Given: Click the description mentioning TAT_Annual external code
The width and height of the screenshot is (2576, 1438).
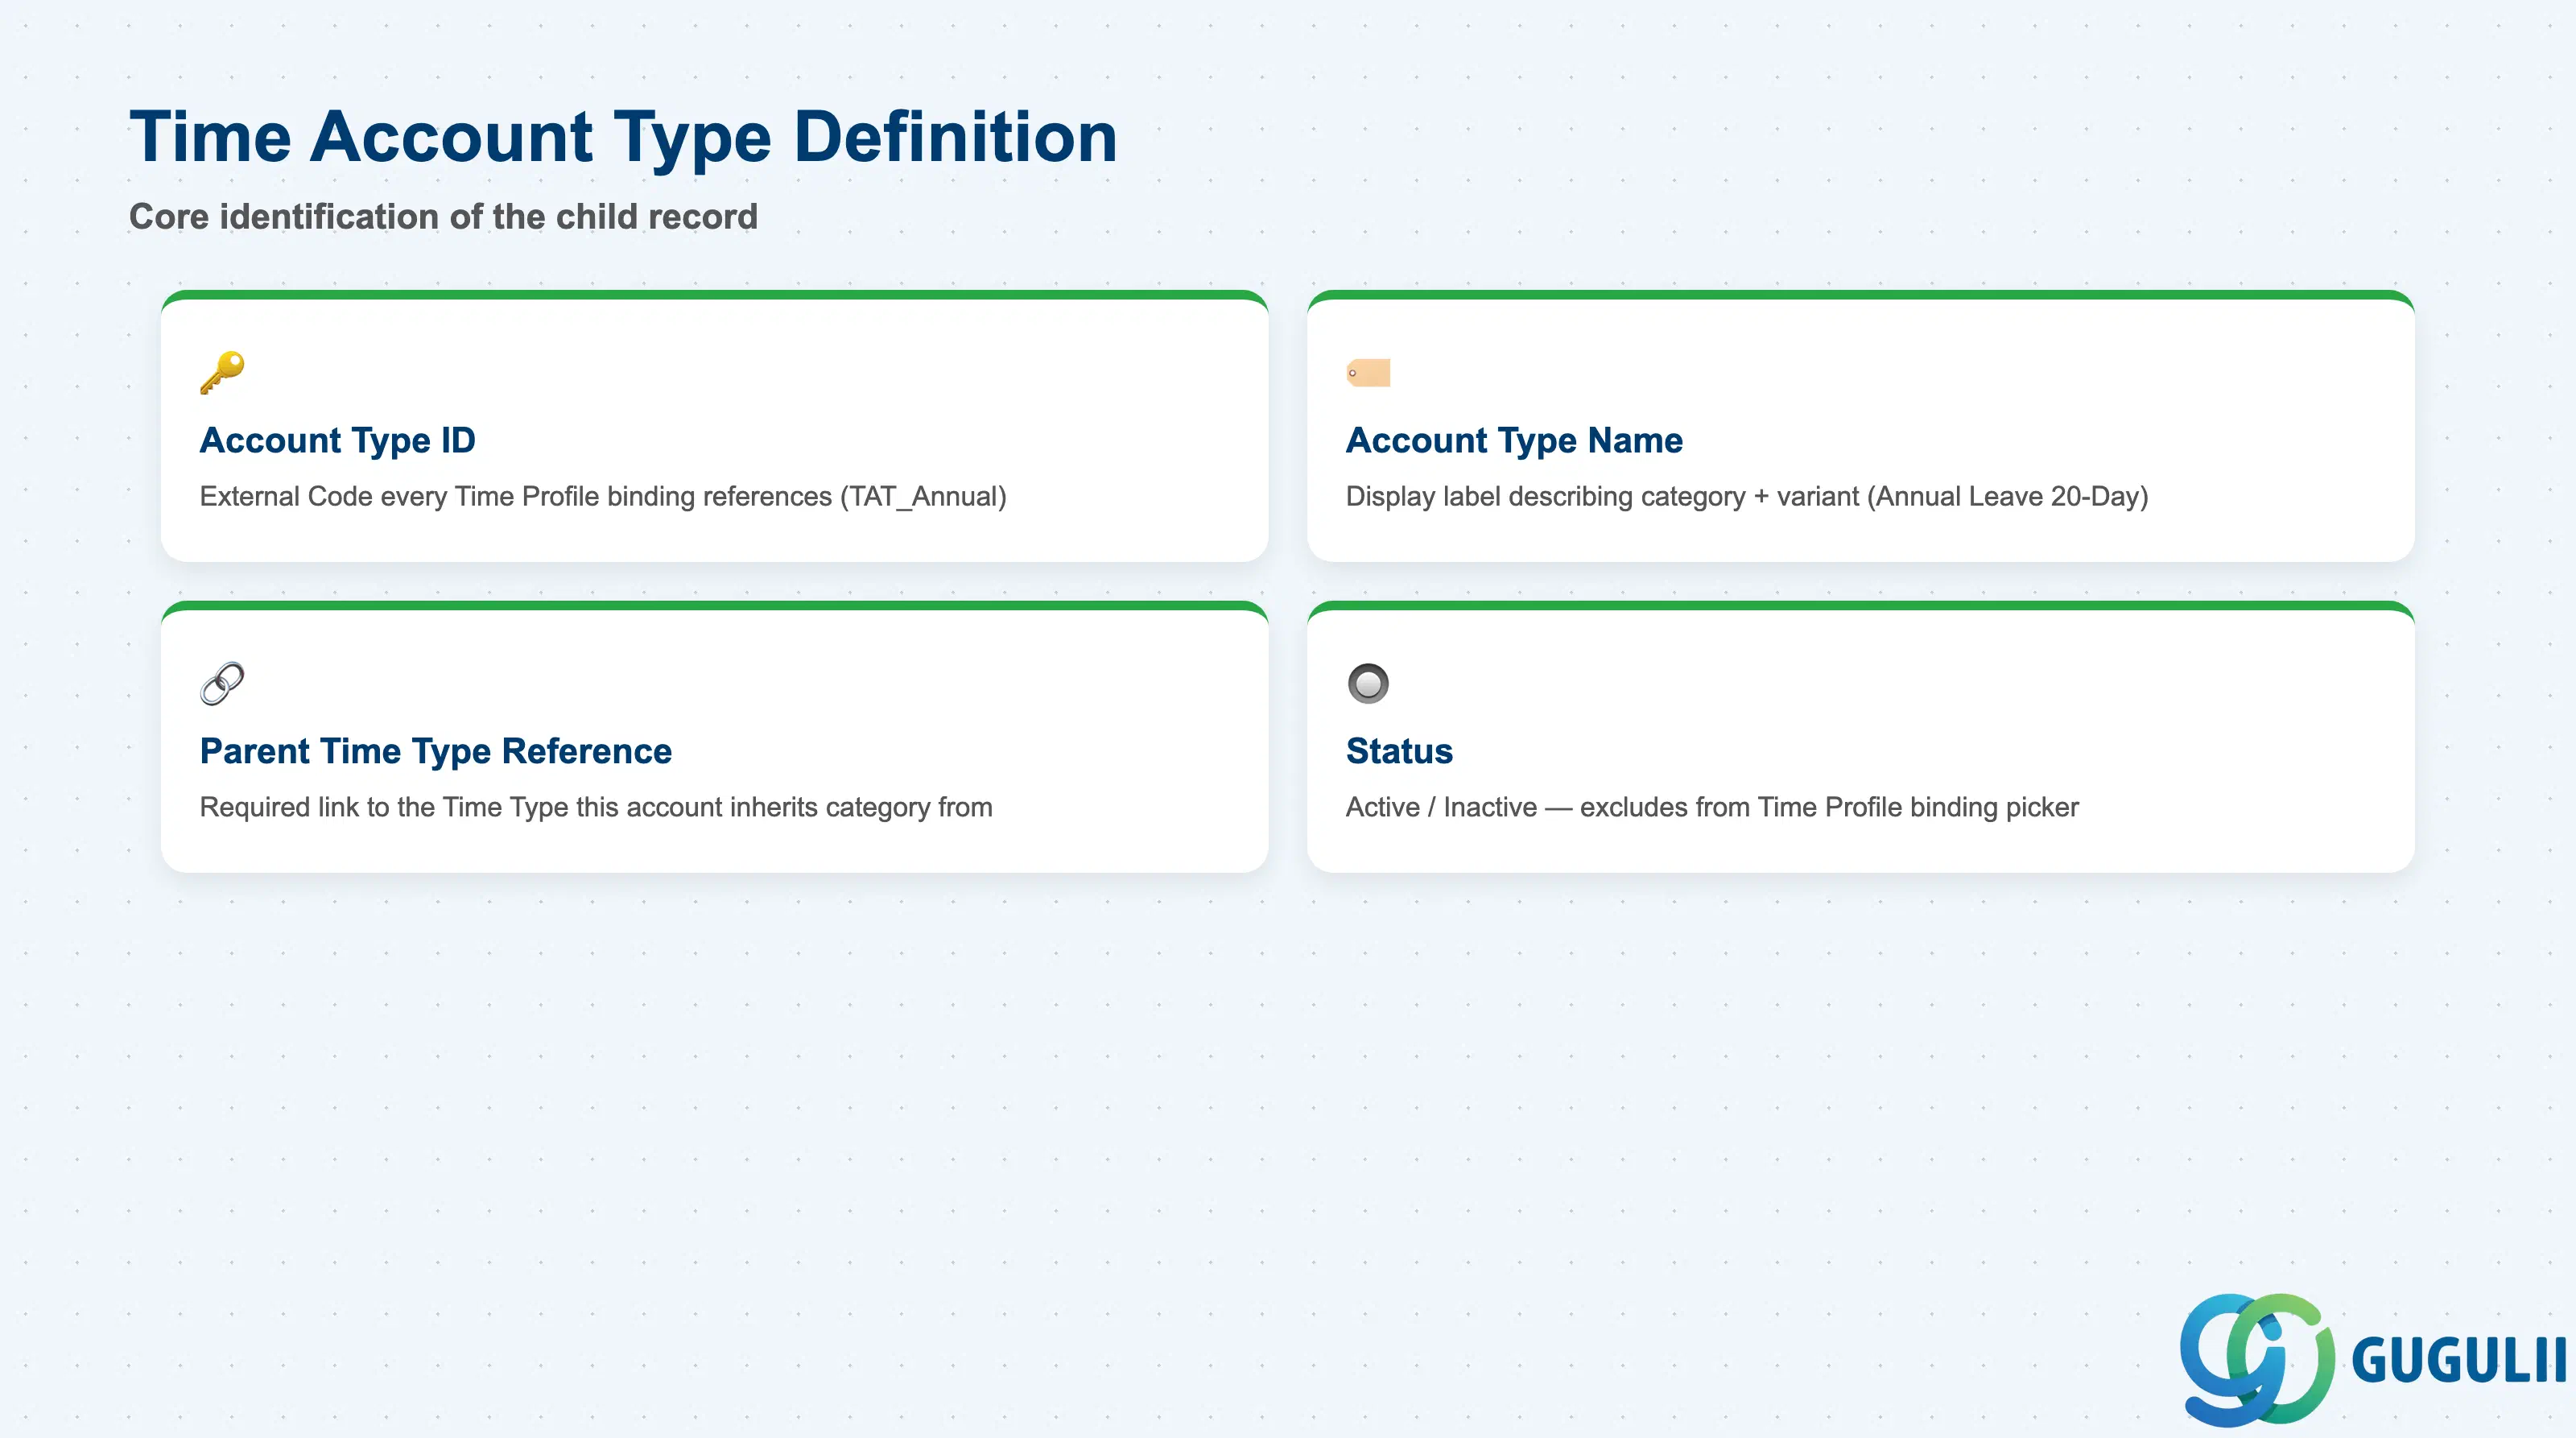Looking at the screenshot, I should (603, 497).
